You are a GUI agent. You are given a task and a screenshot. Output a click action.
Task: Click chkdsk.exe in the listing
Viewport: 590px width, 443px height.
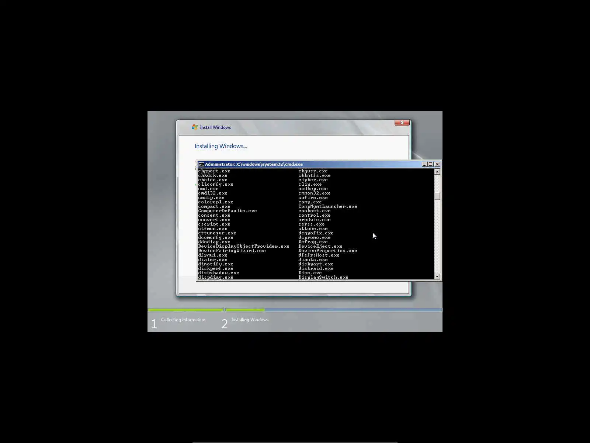tap(213, 175)
